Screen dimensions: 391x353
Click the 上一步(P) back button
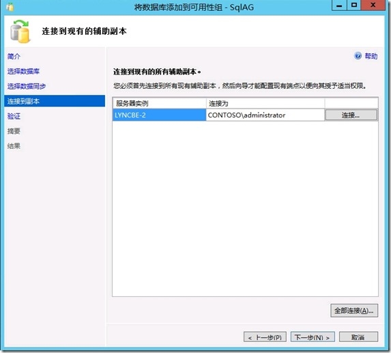point(265,337)
